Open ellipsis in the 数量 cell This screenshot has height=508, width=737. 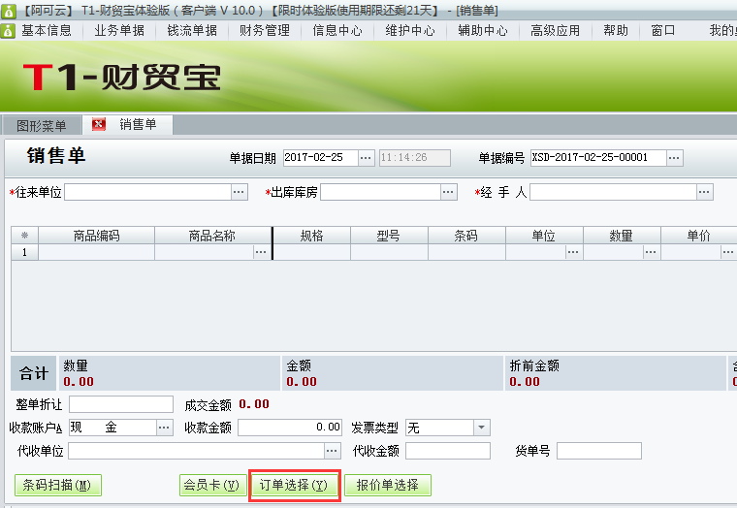651,252
